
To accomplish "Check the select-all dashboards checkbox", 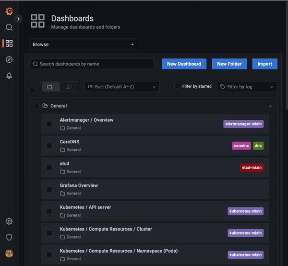I will [33, 90].
